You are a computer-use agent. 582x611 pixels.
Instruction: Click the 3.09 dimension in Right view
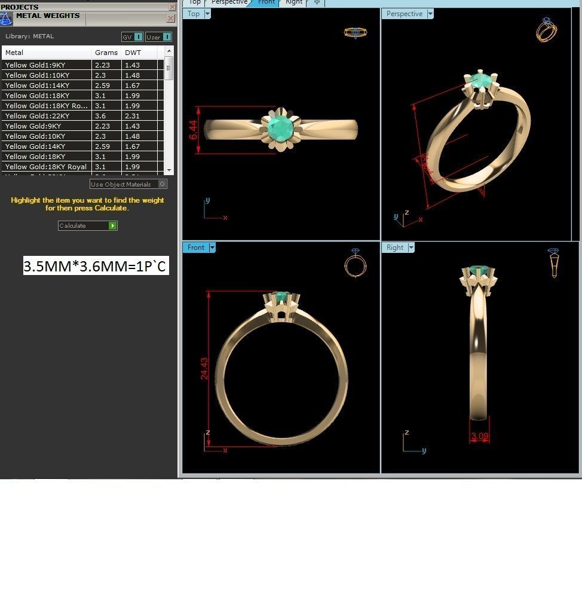(x=480, y=436)
